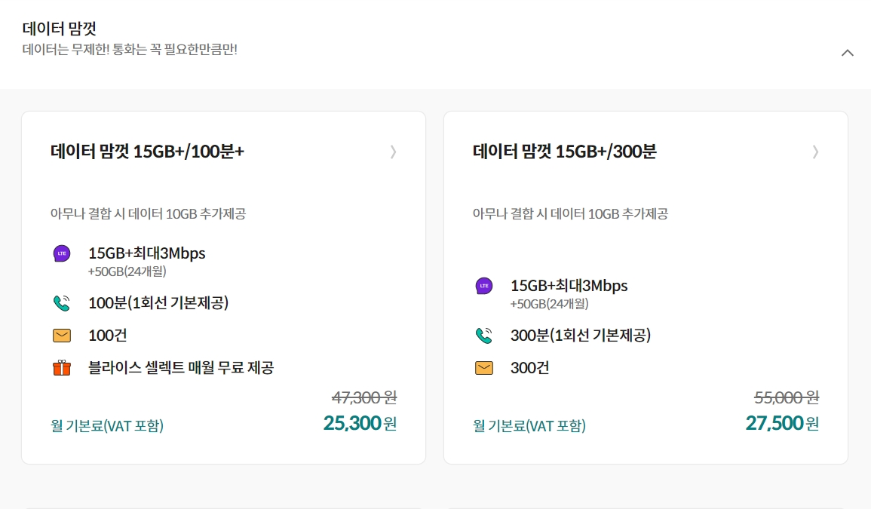
Task: Open 데이터 맘껏 15GB+/300분 plan arrow
Action: (815, 152)
